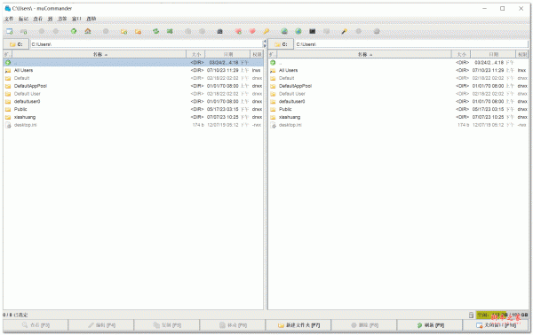Click the flashlight reveal toolbar icon
This screenshot has height=335, width=533.
point(344,32)
